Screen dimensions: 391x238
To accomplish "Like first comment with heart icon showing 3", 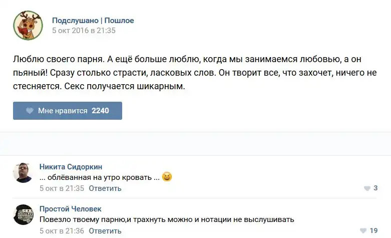I will tap(367, 188).
